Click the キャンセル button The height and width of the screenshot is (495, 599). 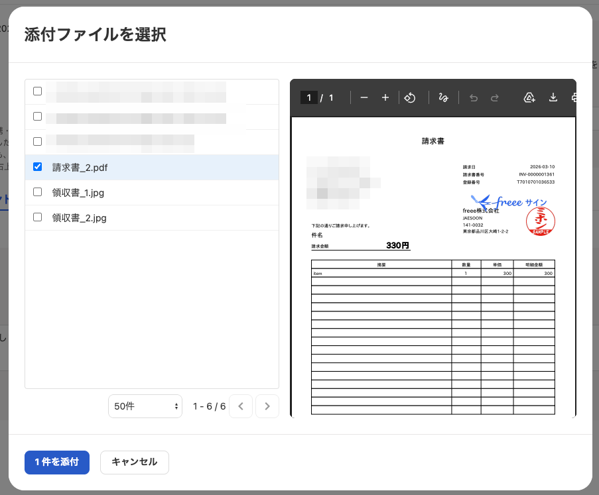pos(135,462)
